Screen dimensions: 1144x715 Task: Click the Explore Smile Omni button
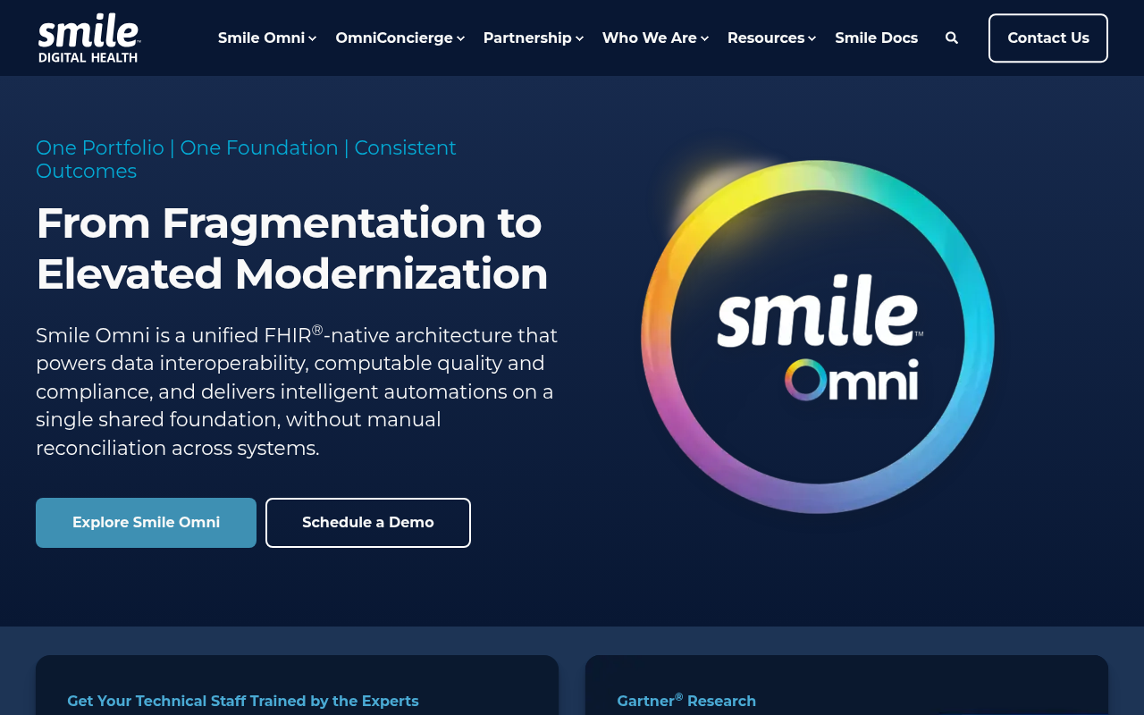coord(146,523)
